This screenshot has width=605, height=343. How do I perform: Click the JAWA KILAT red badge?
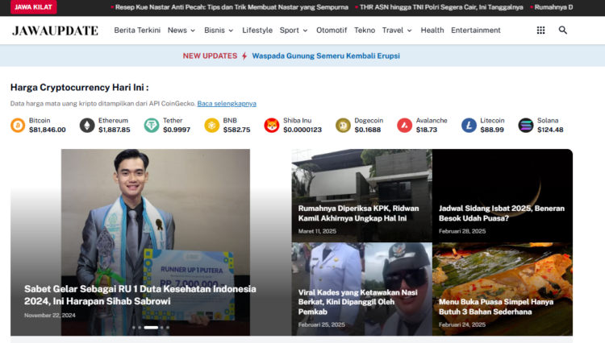(34, 7)
